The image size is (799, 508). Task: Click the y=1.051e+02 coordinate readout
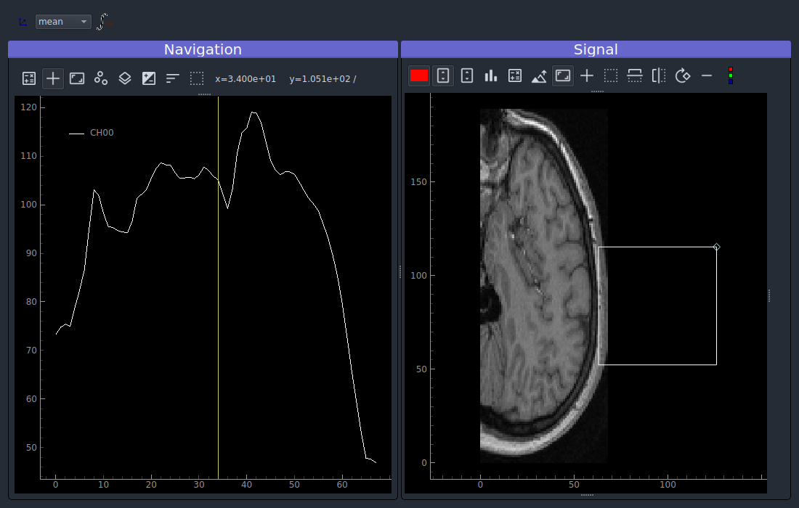(x=323, y=79)
